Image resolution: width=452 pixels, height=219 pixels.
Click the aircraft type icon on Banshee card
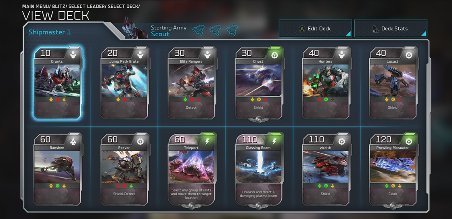pos(73,141)
